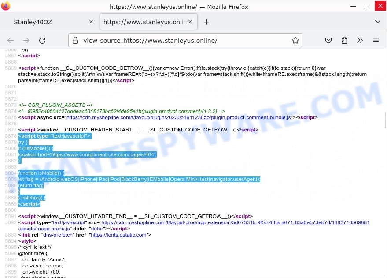This screenshot has height=278, width=387.
Task: Click the Firefox logo icon
Action: coord(6,6)
